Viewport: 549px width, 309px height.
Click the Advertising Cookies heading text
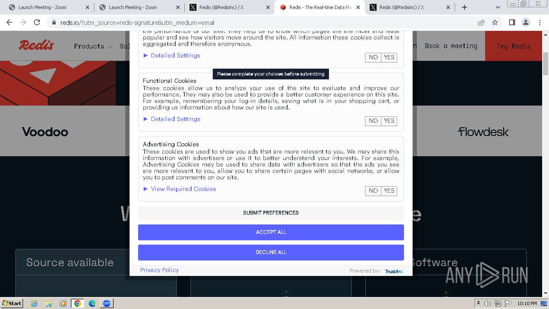click(171, 144)
